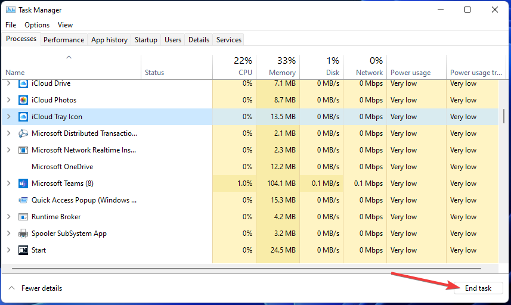This screenshot has height=305, width=511.
Task: Click the Spooler SubSystem App printer icon
Action: tap(23, 234)
